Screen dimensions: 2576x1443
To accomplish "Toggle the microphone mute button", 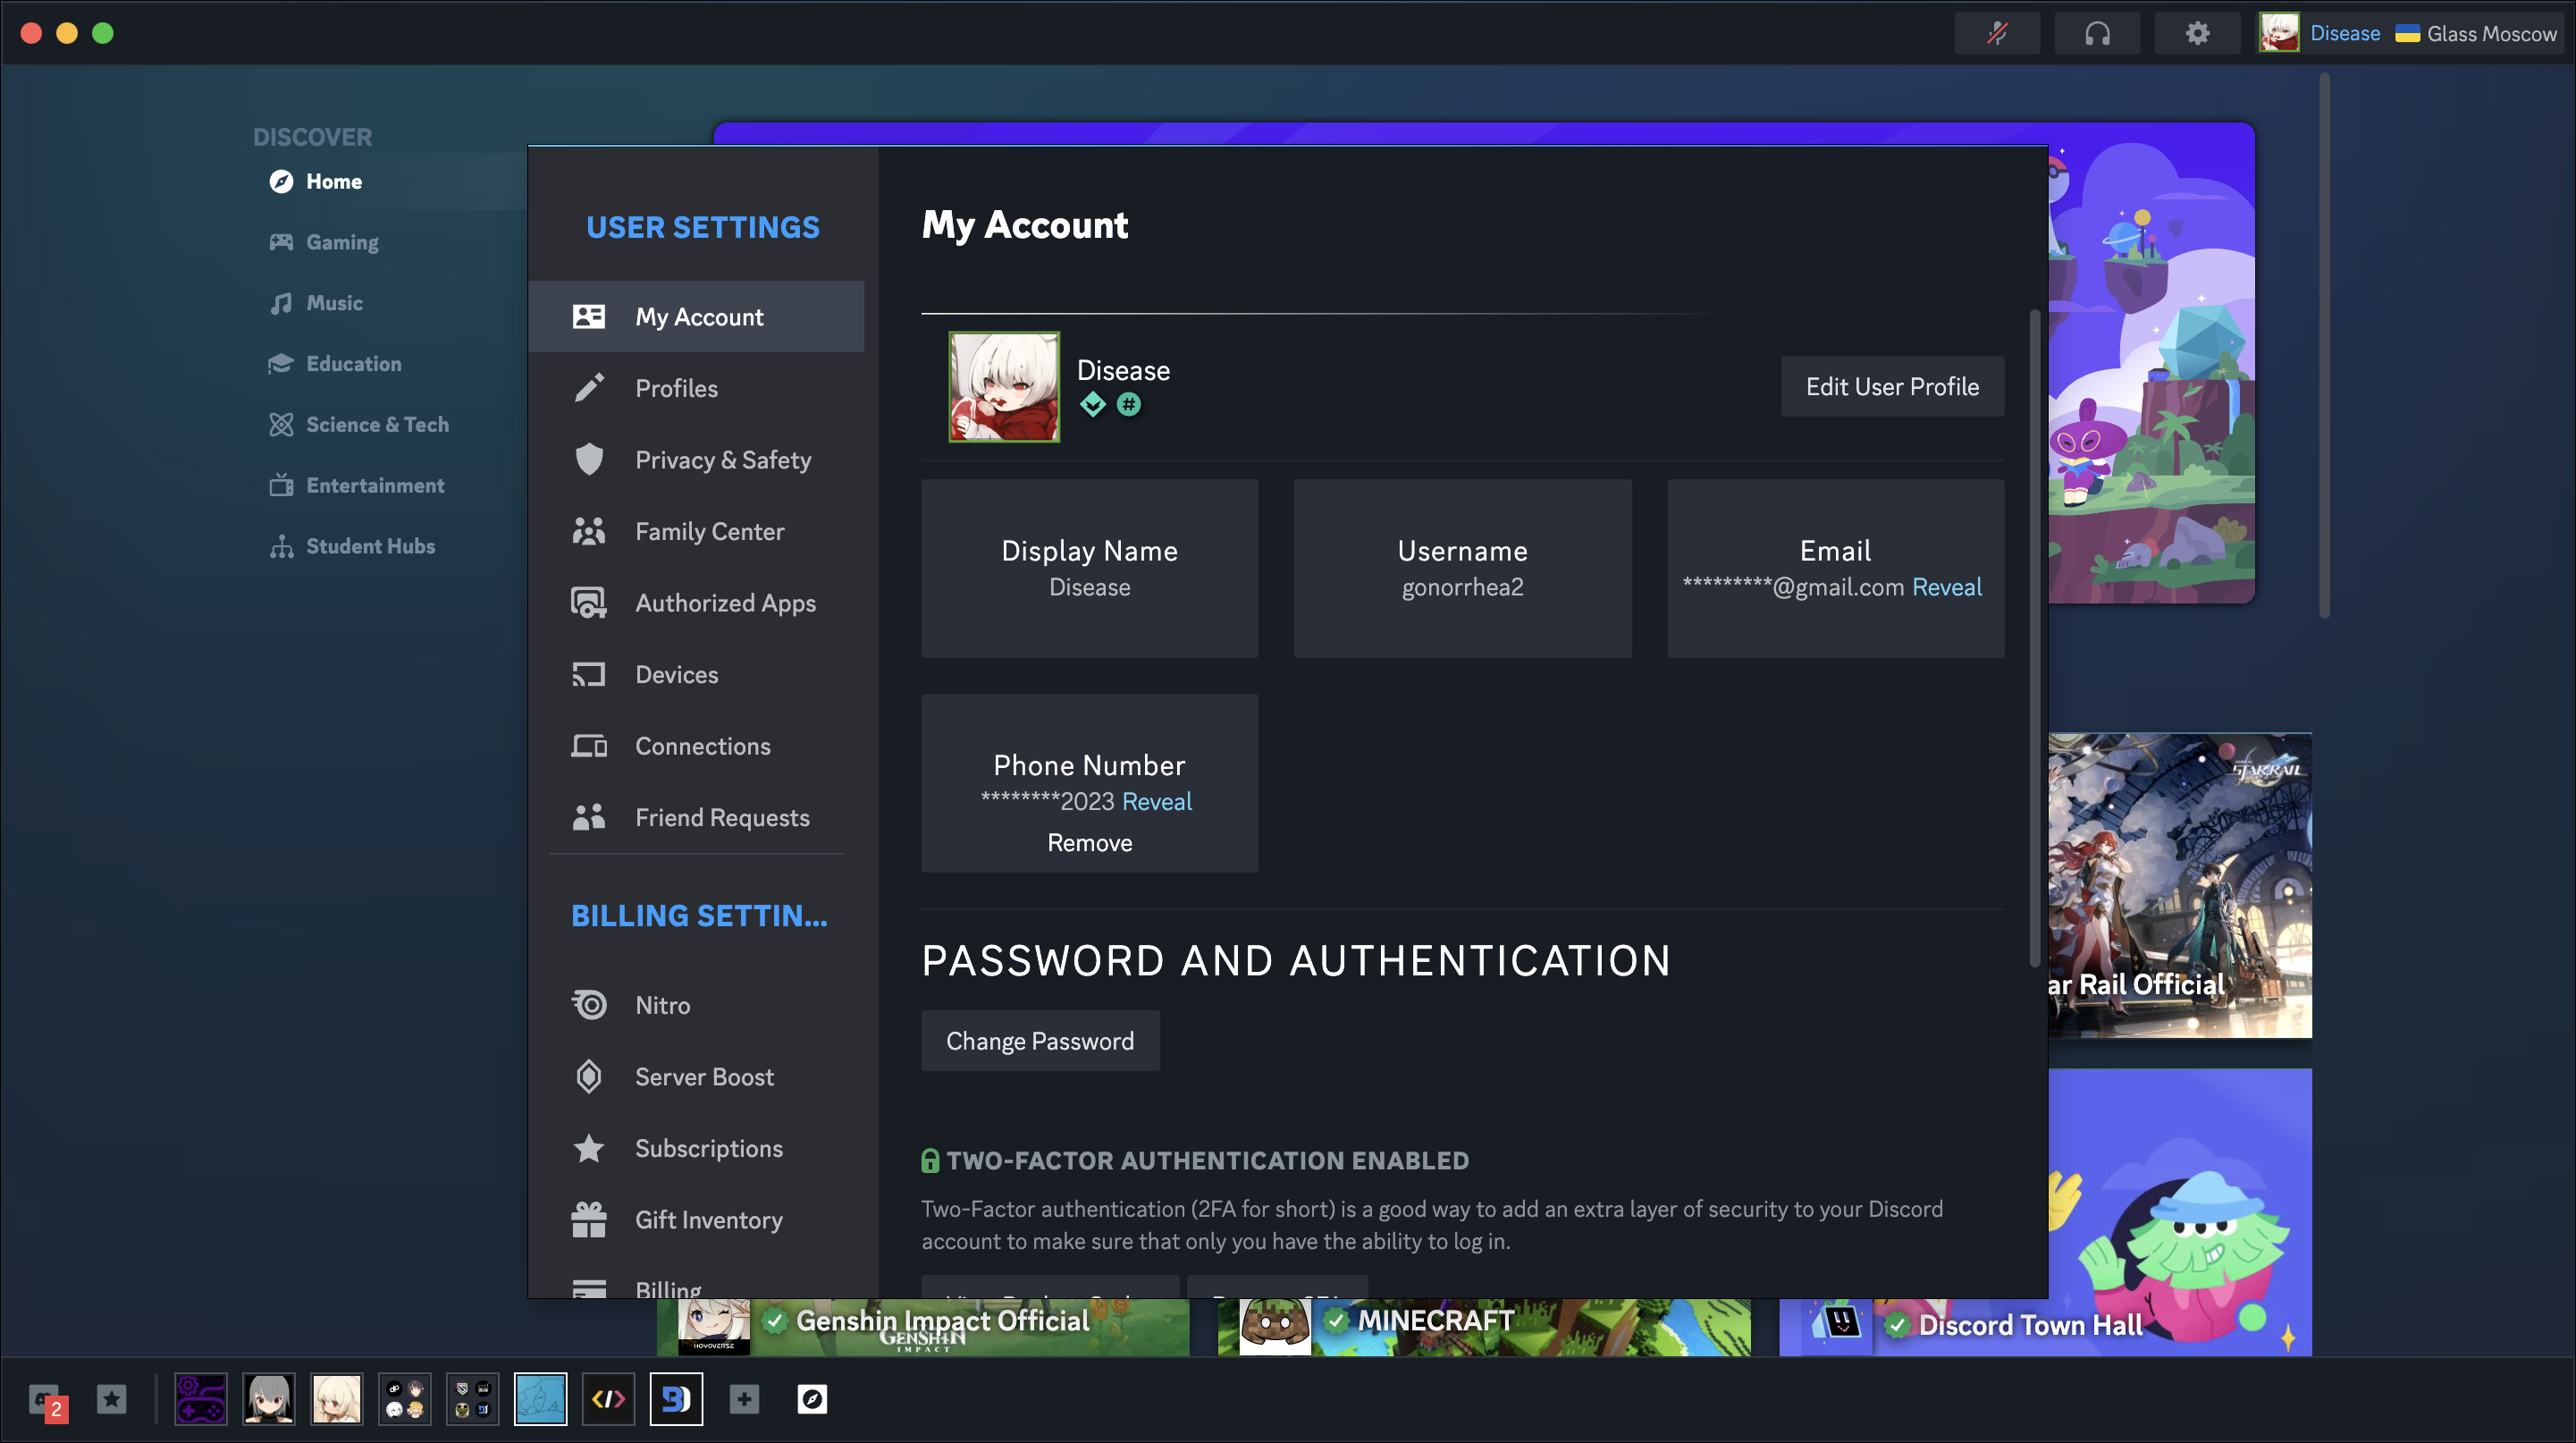I will point(1997,33).
